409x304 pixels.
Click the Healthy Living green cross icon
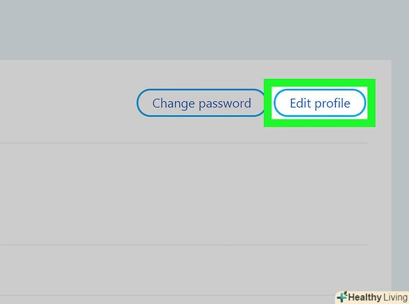[342, 297]
